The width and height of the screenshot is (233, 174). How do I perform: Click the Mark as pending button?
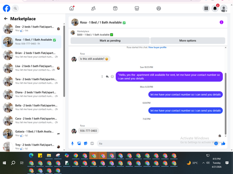(110, 41)
